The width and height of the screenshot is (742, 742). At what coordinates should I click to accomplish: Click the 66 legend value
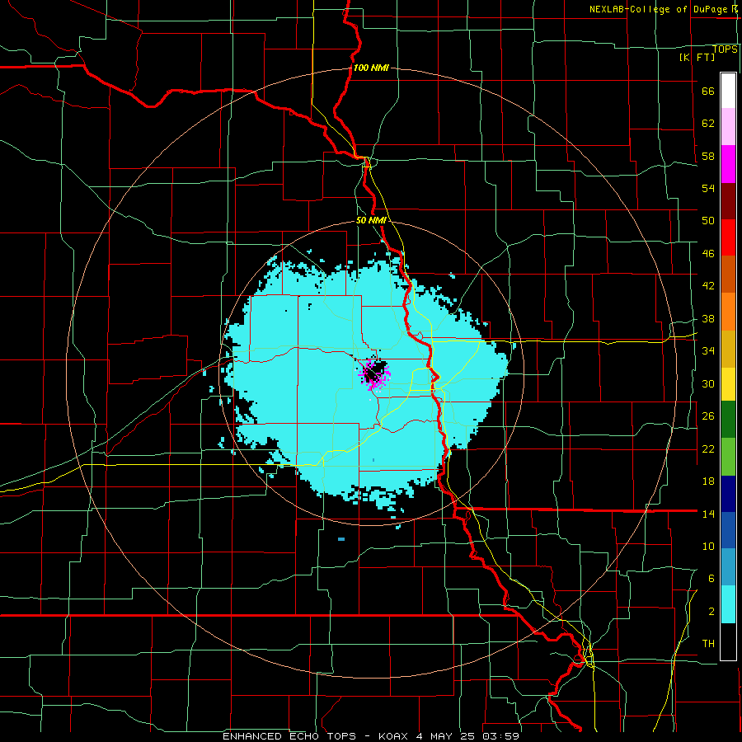pos(708,91)
